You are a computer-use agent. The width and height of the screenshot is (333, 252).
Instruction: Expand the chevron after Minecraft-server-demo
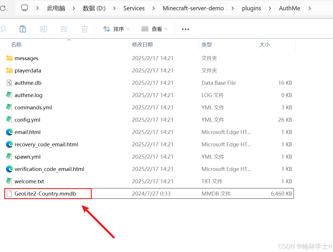point(233,8)
